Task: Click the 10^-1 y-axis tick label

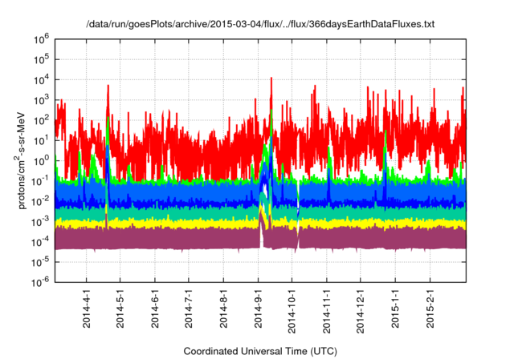Action: [40, 181]
